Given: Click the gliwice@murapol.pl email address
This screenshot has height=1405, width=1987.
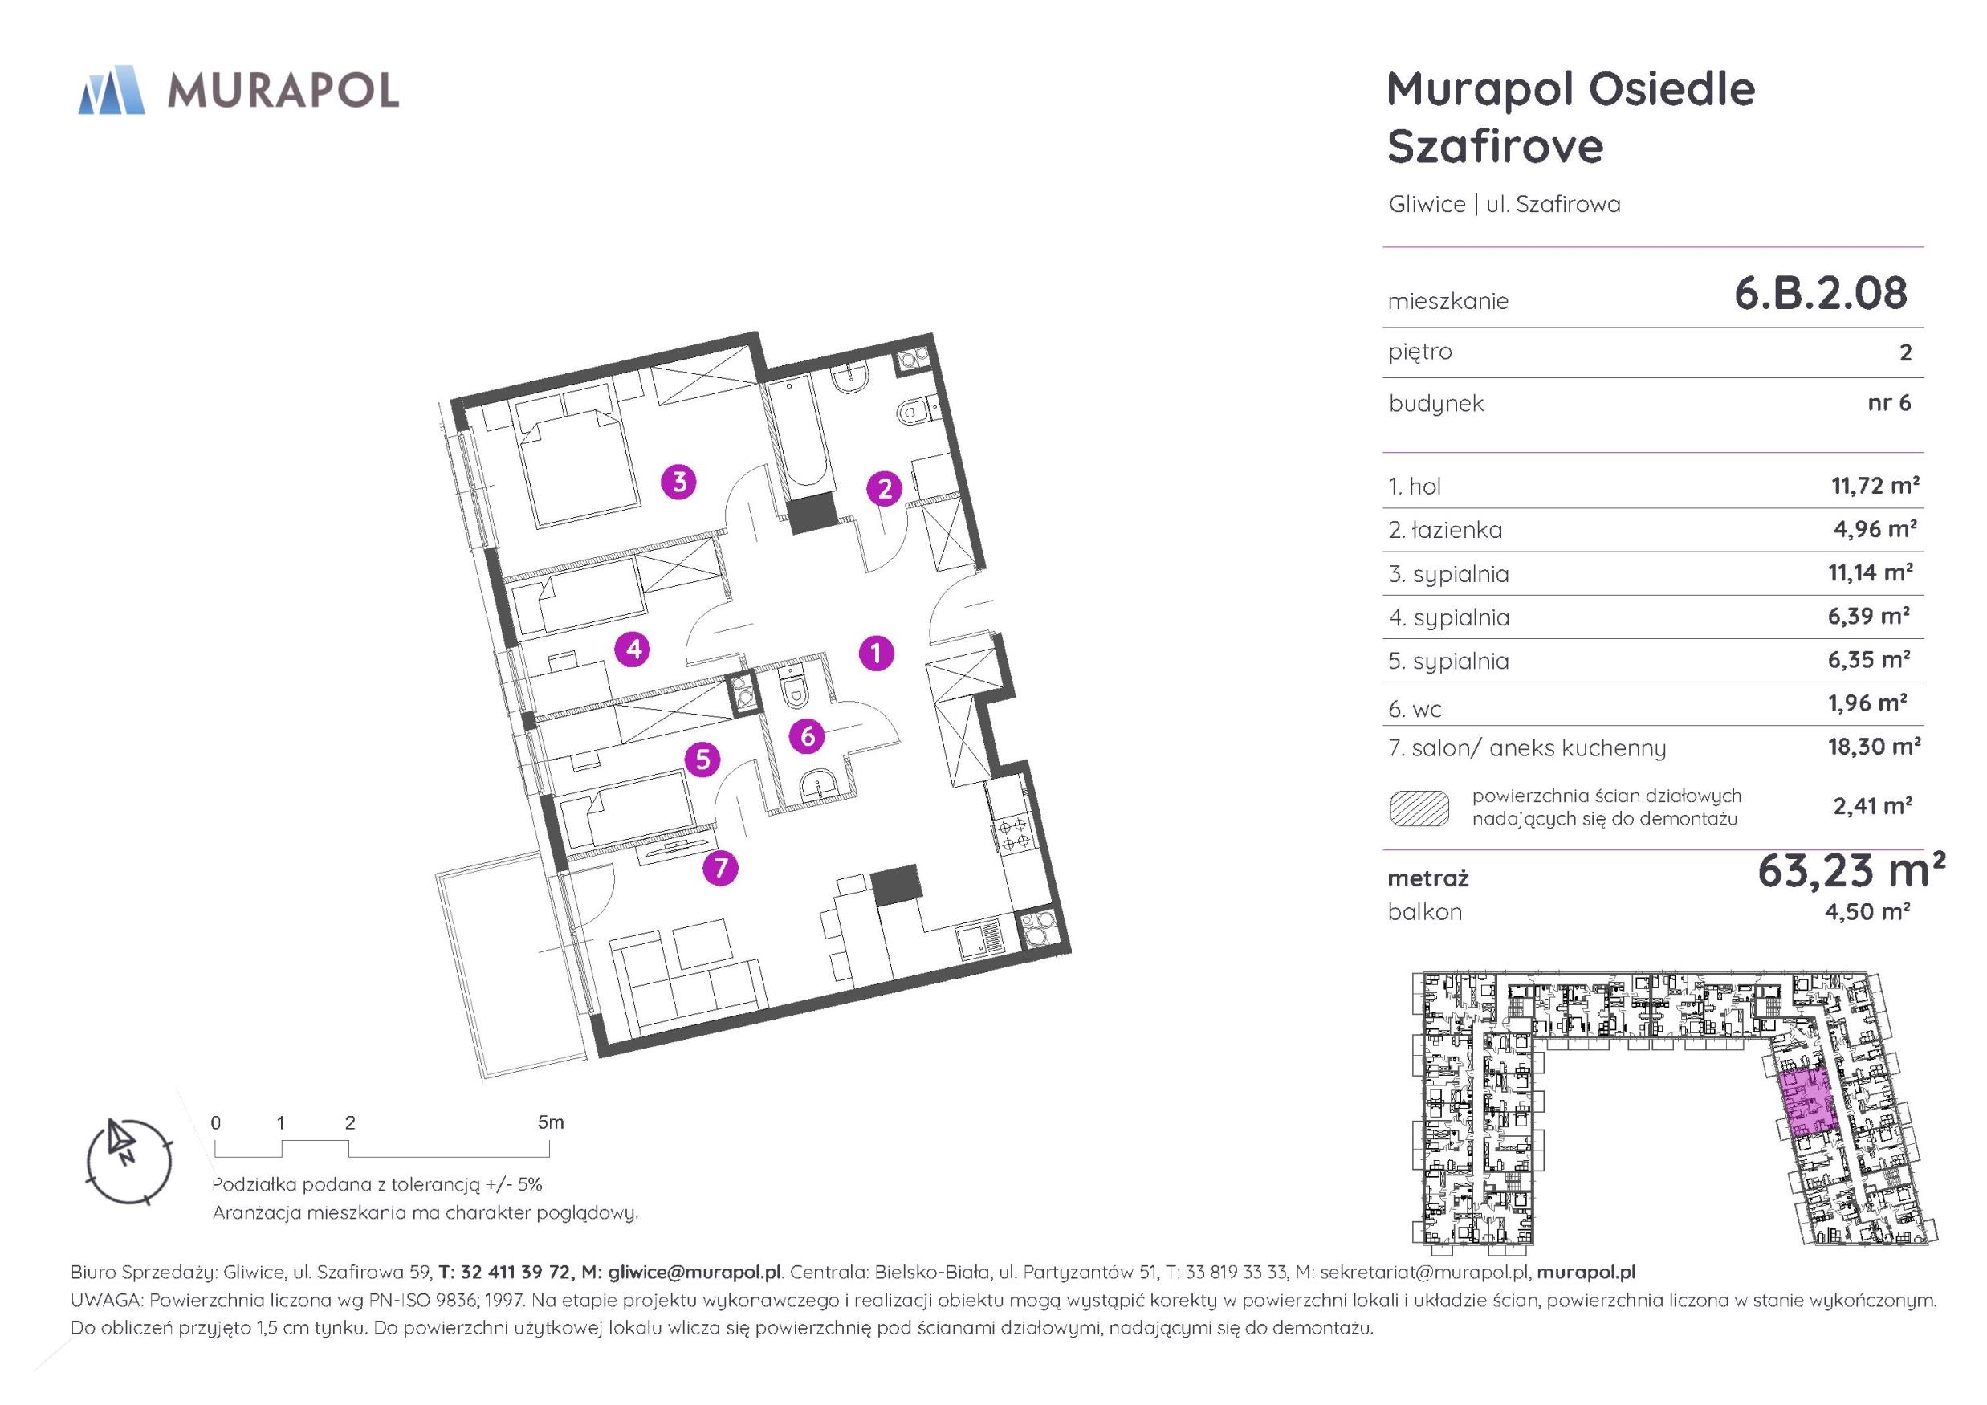Looking at the screenshot, I should coord(694,1273).
